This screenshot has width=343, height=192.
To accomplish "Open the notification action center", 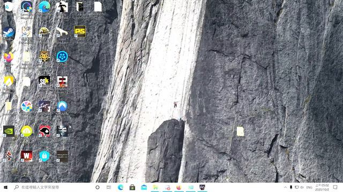I will point(335,187).
